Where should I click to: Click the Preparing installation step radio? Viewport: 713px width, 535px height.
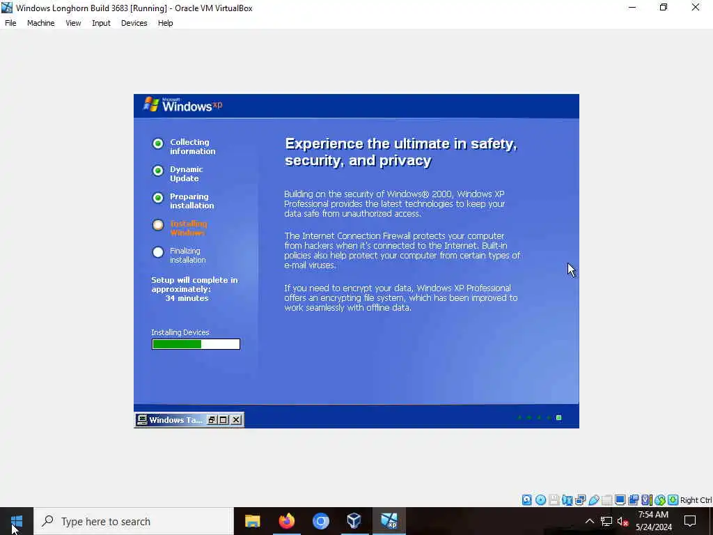[x=158, y=198]
